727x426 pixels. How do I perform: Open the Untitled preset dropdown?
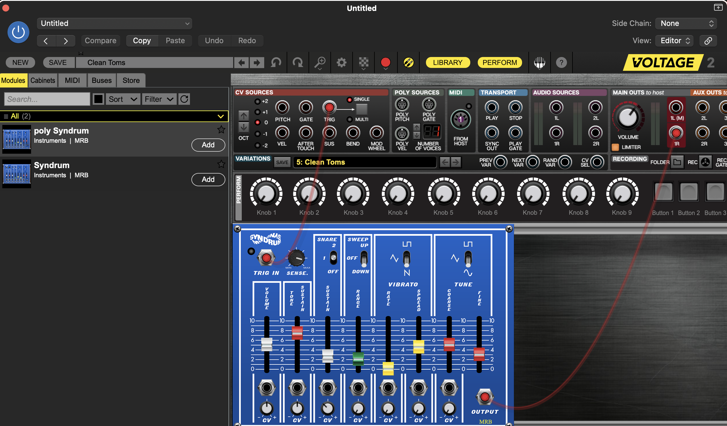(x=115, y=23)
